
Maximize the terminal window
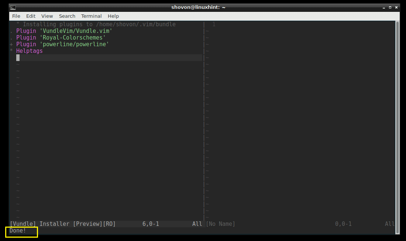pos(390,7)
